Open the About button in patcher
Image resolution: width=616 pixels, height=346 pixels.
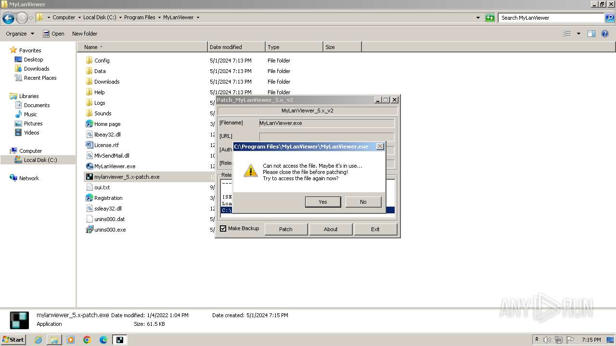click(331, 229)
